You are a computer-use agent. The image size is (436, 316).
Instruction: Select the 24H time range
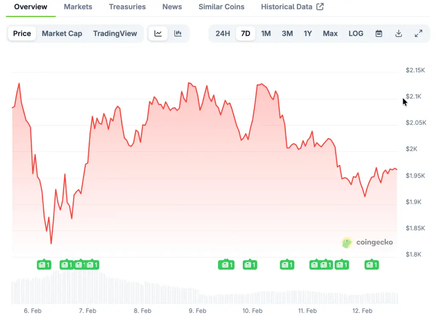tap(223, 34)
